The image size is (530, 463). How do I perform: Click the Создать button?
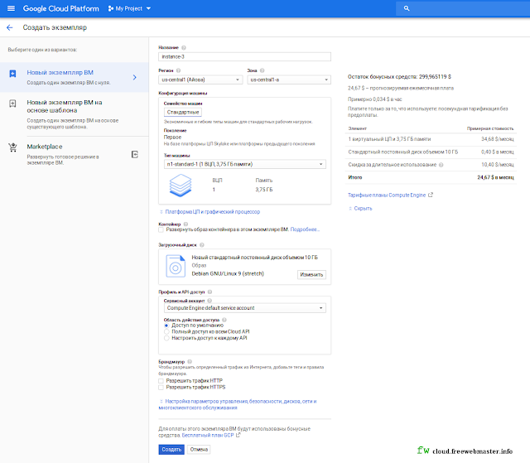coord(171,450)
